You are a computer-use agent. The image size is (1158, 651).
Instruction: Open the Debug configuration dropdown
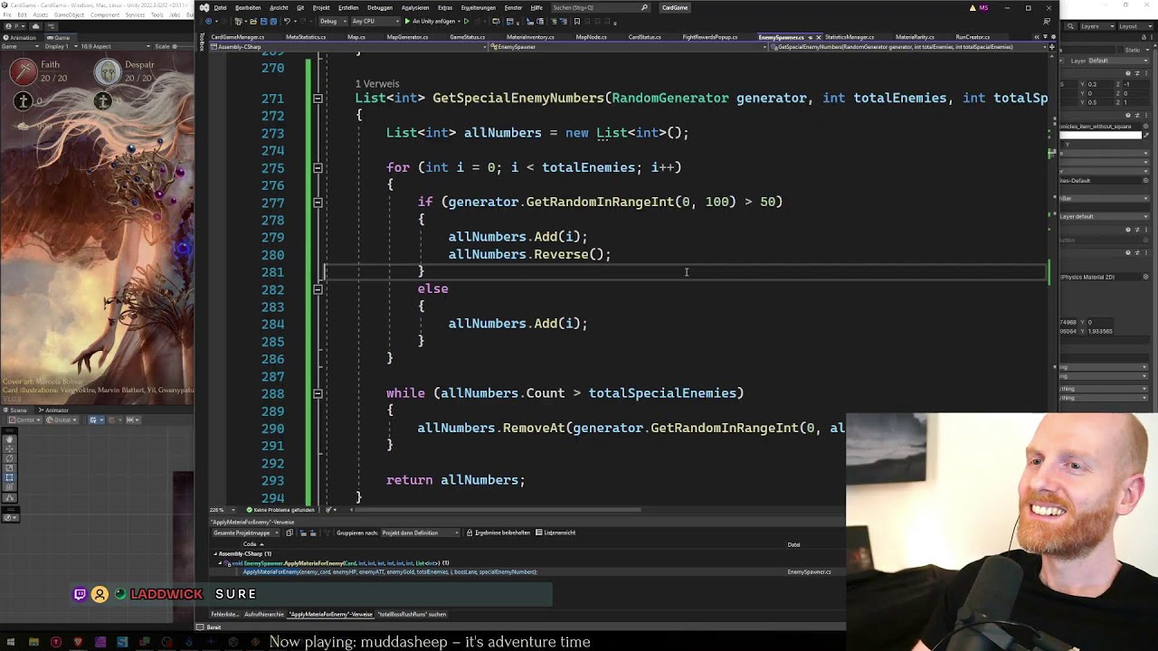point(333,21)
